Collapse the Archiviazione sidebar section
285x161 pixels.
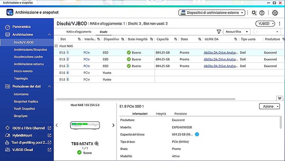pyautogui.click(x=49, y=35)
